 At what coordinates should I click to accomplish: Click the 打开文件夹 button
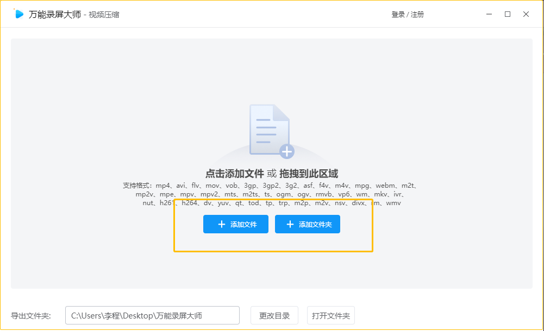[x=331, y=315]
